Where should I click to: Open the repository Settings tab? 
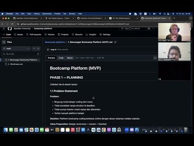105,34
